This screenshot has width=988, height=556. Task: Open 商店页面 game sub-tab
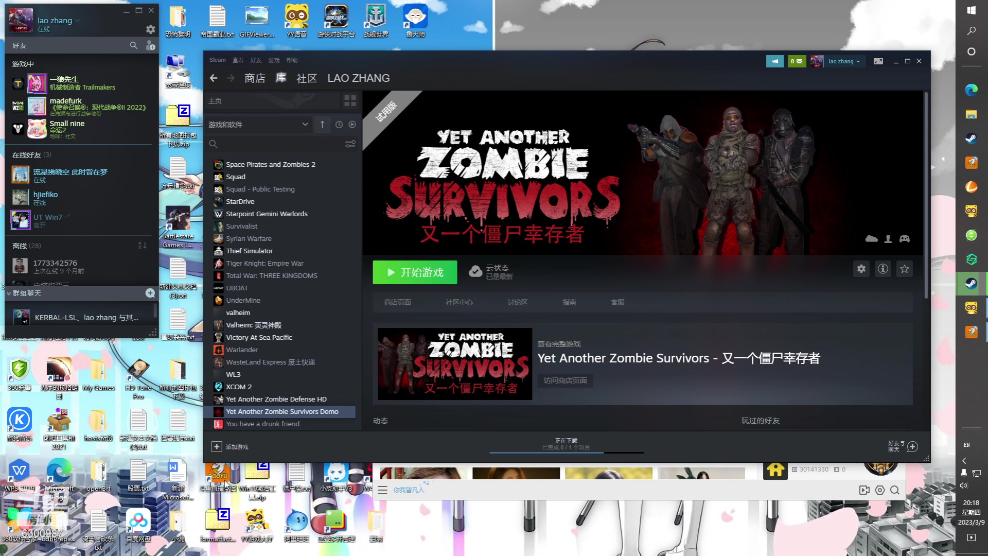click(x=397, y=302)
